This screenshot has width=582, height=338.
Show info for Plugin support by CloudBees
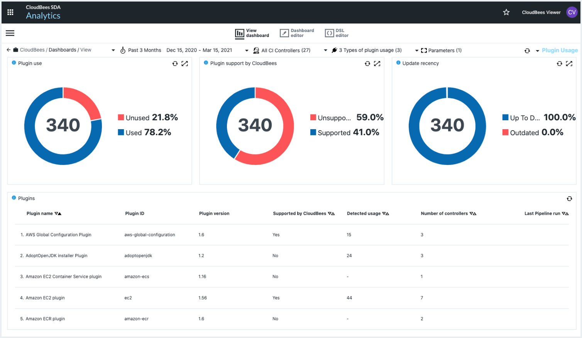tap(206, 63)
